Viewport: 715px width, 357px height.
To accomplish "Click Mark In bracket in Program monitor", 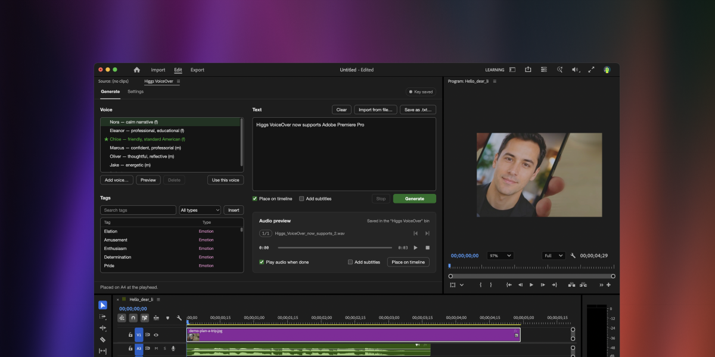I will tap(480, 285).
